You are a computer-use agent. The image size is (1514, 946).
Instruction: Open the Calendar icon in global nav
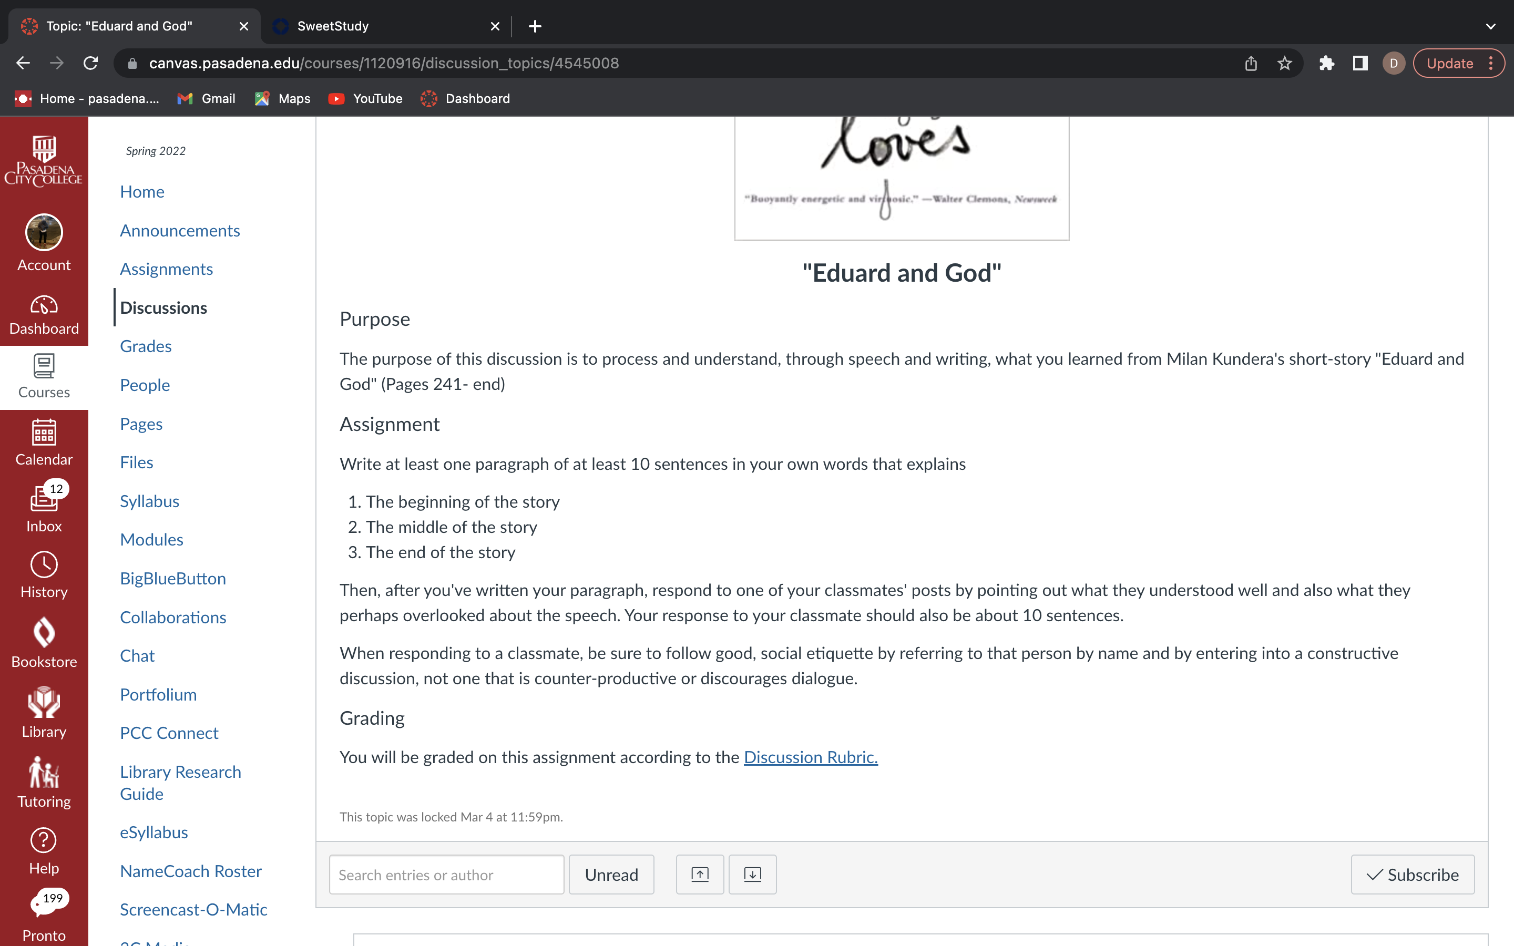[x=44, y=433]
